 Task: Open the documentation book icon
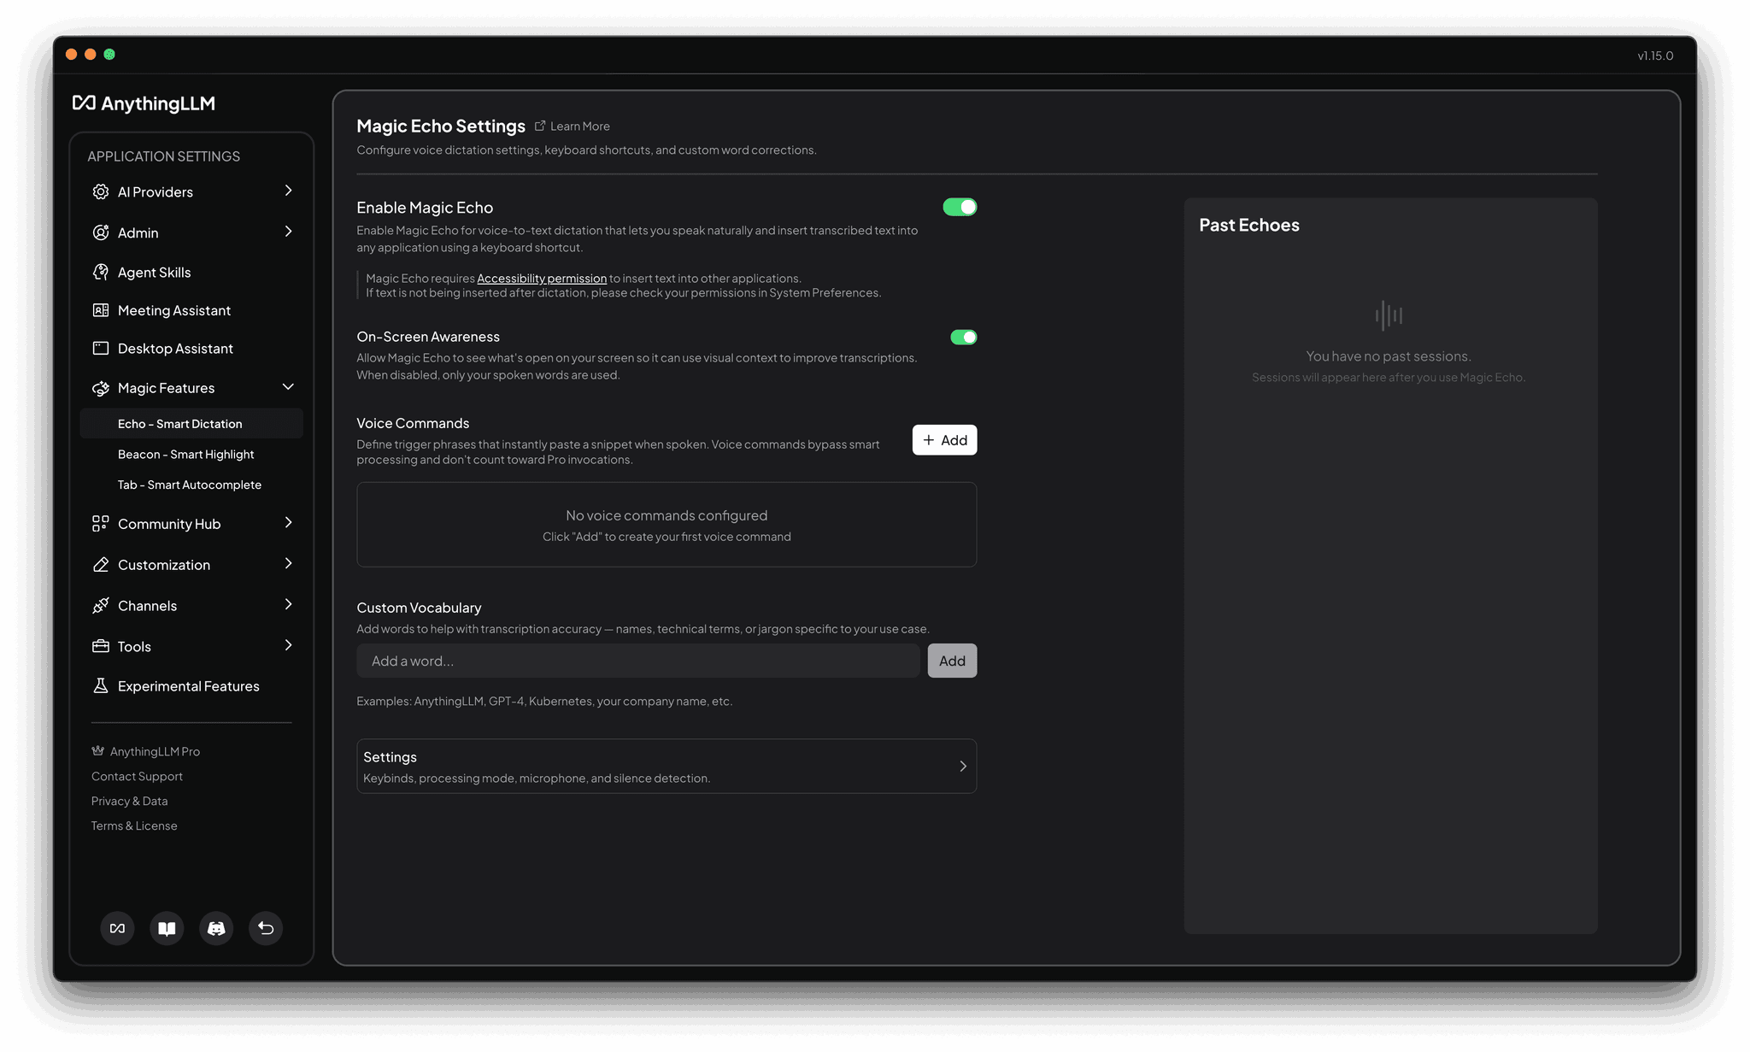[167, 928]
